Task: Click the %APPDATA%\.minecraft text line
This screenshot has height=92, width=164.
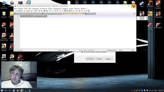Action: 34,16
